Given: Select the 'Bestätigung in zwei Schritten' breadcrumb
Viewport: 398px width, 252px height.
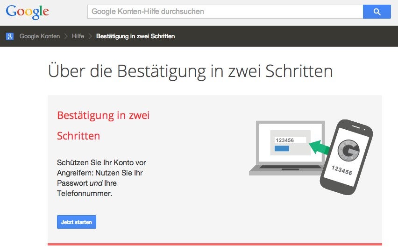Looking at the screenshot, I should (x=135, y=36).
